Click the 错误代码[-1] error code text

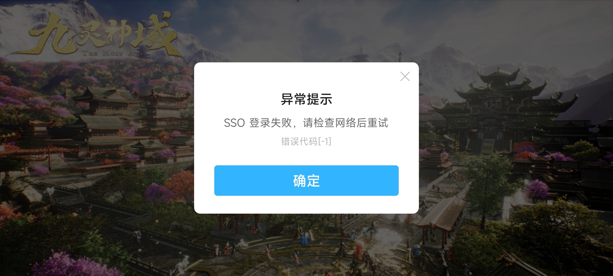point(306,141)
